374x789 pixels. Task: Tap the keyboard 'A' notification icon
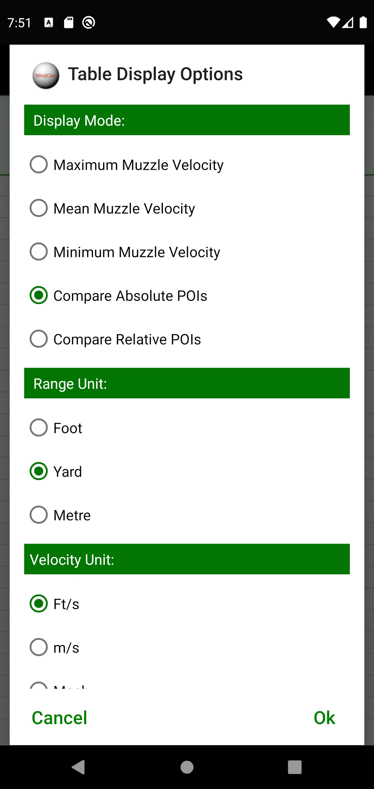[x=49, y=22]
